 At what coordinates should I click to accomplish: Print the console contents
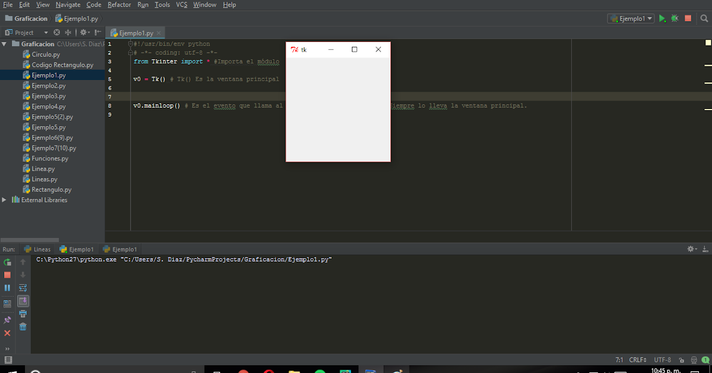[23, 314]
